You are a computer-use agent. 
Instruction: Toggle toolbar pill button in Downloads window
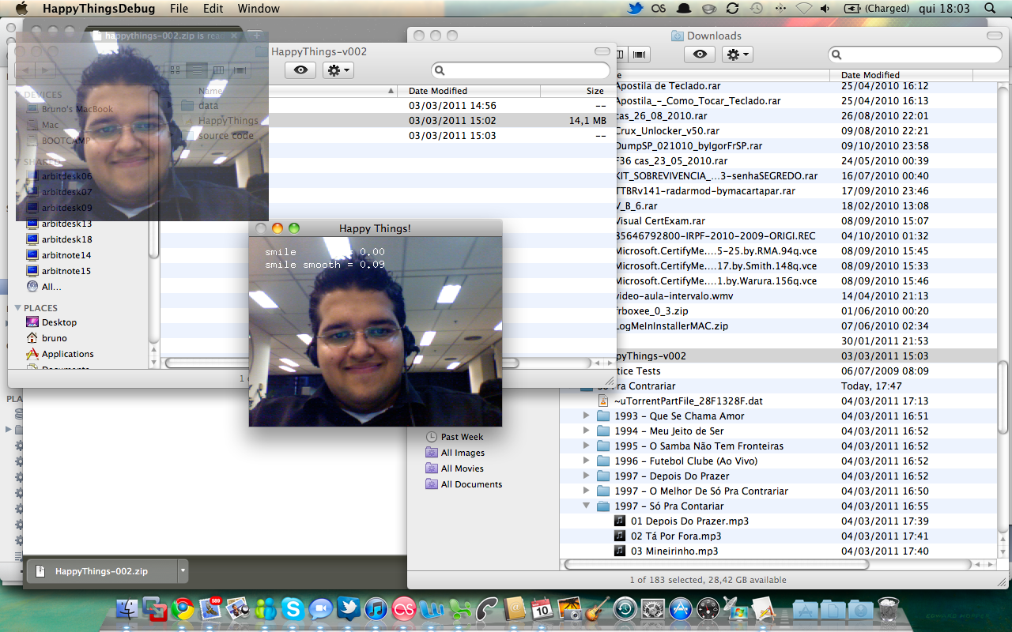[995, 36]
